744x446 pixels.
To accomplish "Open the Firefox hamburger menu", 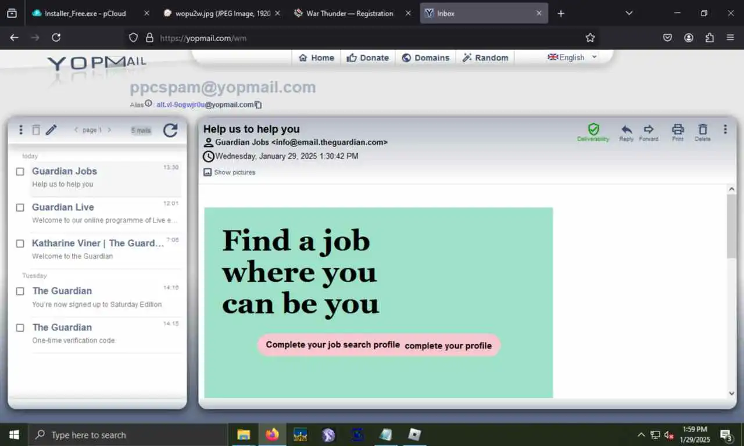I will (x=730, y=38).
